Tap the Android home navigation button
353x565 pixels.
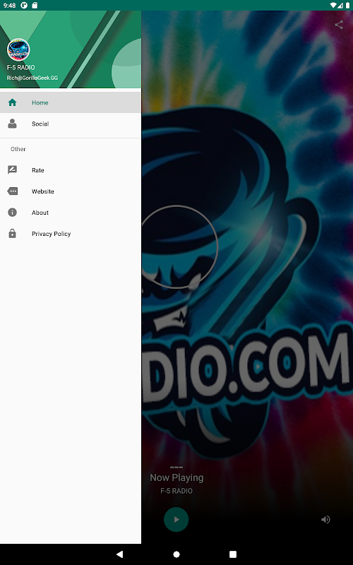[x=176, y=554]
